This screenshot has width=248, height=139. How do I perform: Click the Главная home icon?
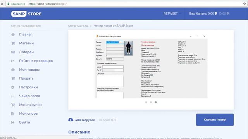pos(13,34)
